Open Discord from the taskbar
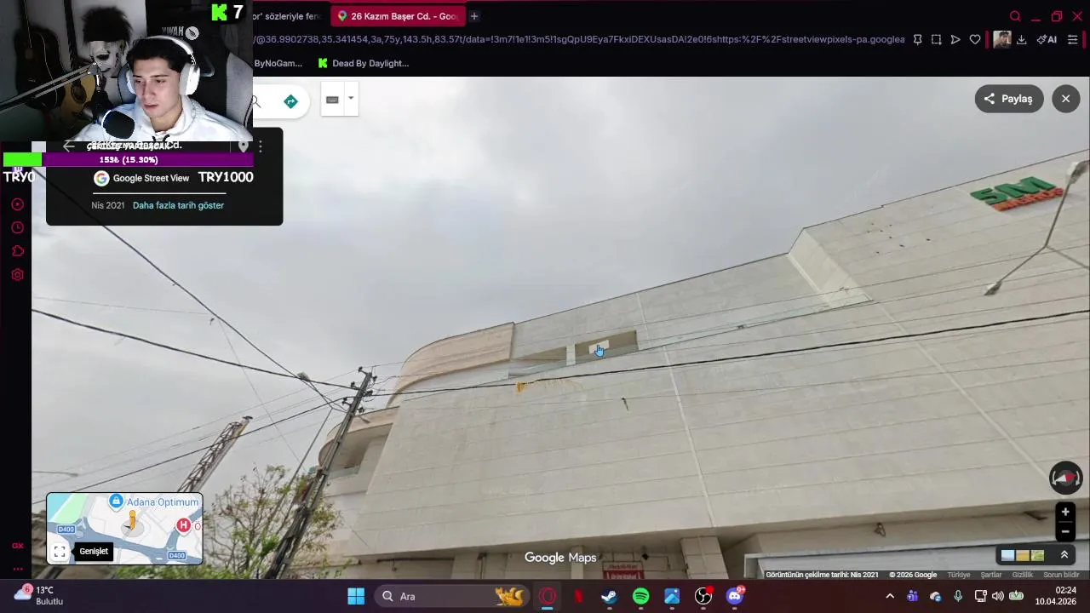This screenshot has height=613, width=1090. pos(735,596)
